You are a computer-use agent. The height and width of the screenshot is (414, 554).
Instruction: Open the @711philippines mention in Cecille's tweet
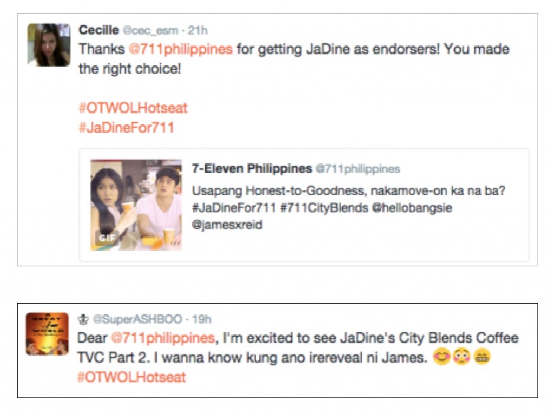tap(181, 49)
